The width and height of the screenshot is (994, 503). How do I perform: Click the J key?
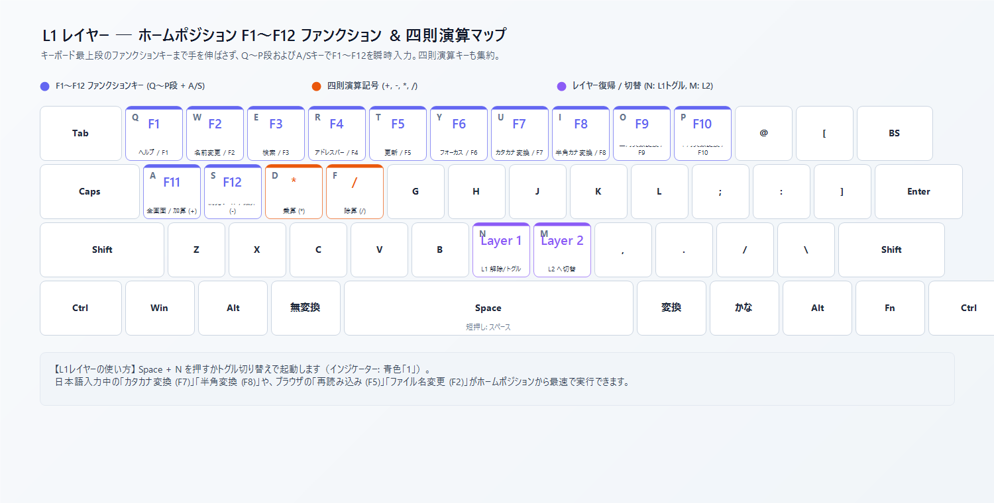click(537, 191)
